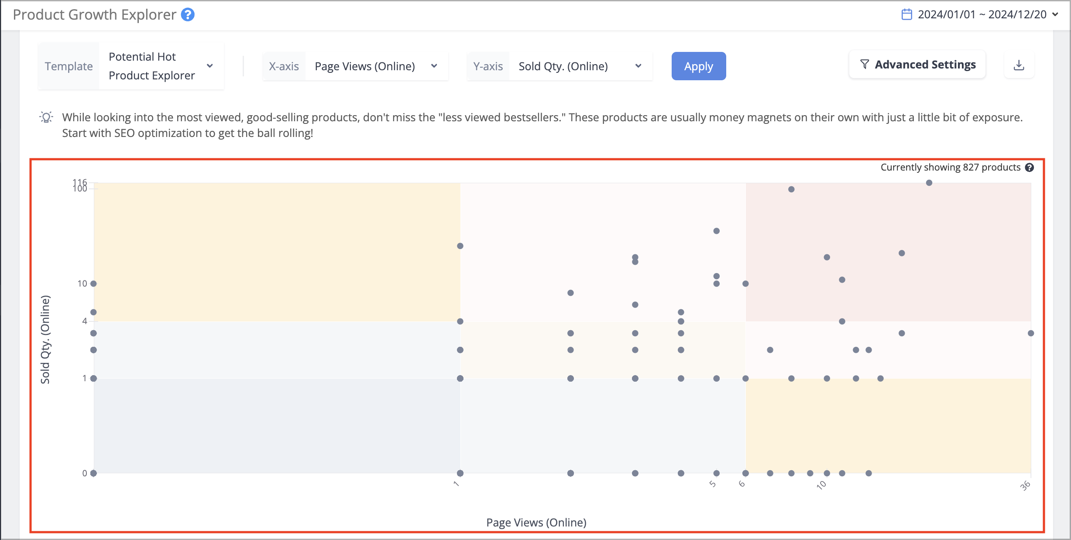
Task: Click help icon next to showing 827 products
Action: [x=1030, y=167]
